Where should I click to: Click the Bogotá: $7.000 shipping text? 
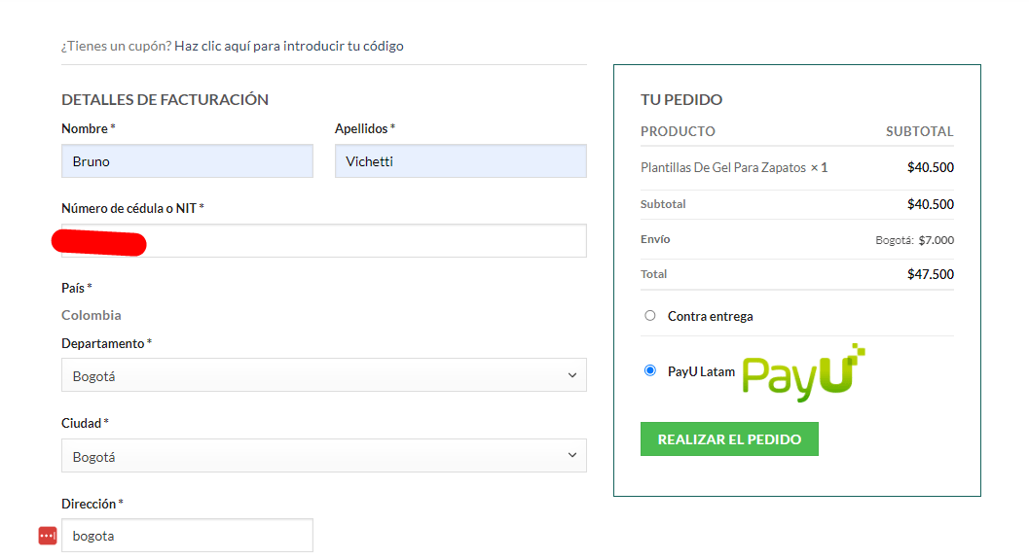coord(914,240)
